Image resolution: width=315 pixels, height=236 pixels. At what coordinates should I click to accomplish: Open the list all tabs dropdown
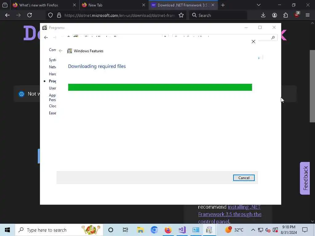click(258, 5)
